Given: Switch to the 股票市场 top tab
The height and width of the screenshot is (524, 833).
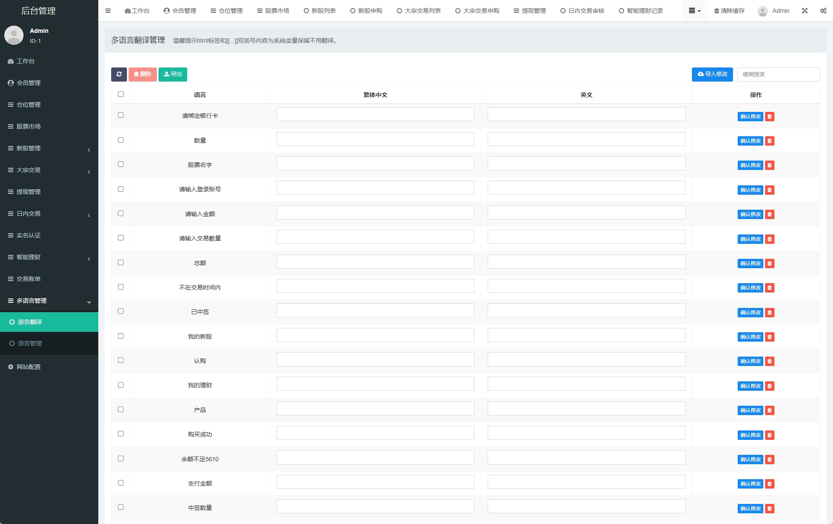Looking at the screenshot, I should 273,11.
